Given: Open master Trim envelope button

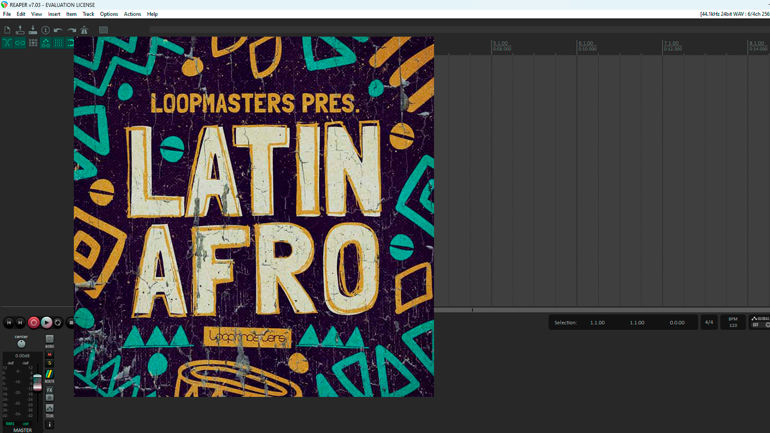Looking at the screenshot, I should tap(50, 408).
